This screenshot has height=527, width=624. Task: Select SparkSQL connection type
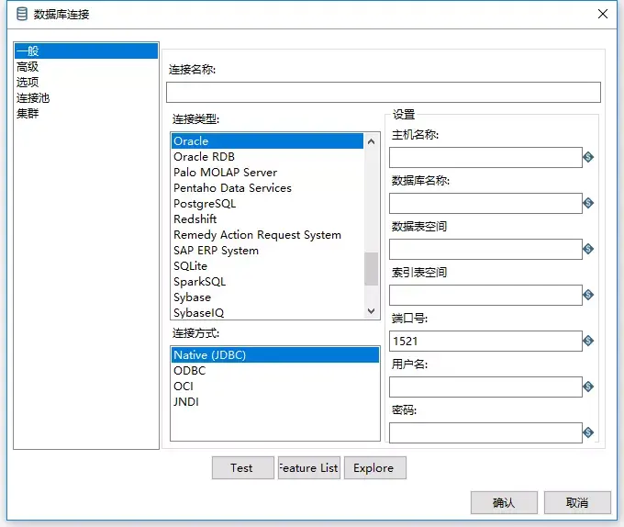tap(267, 282)
